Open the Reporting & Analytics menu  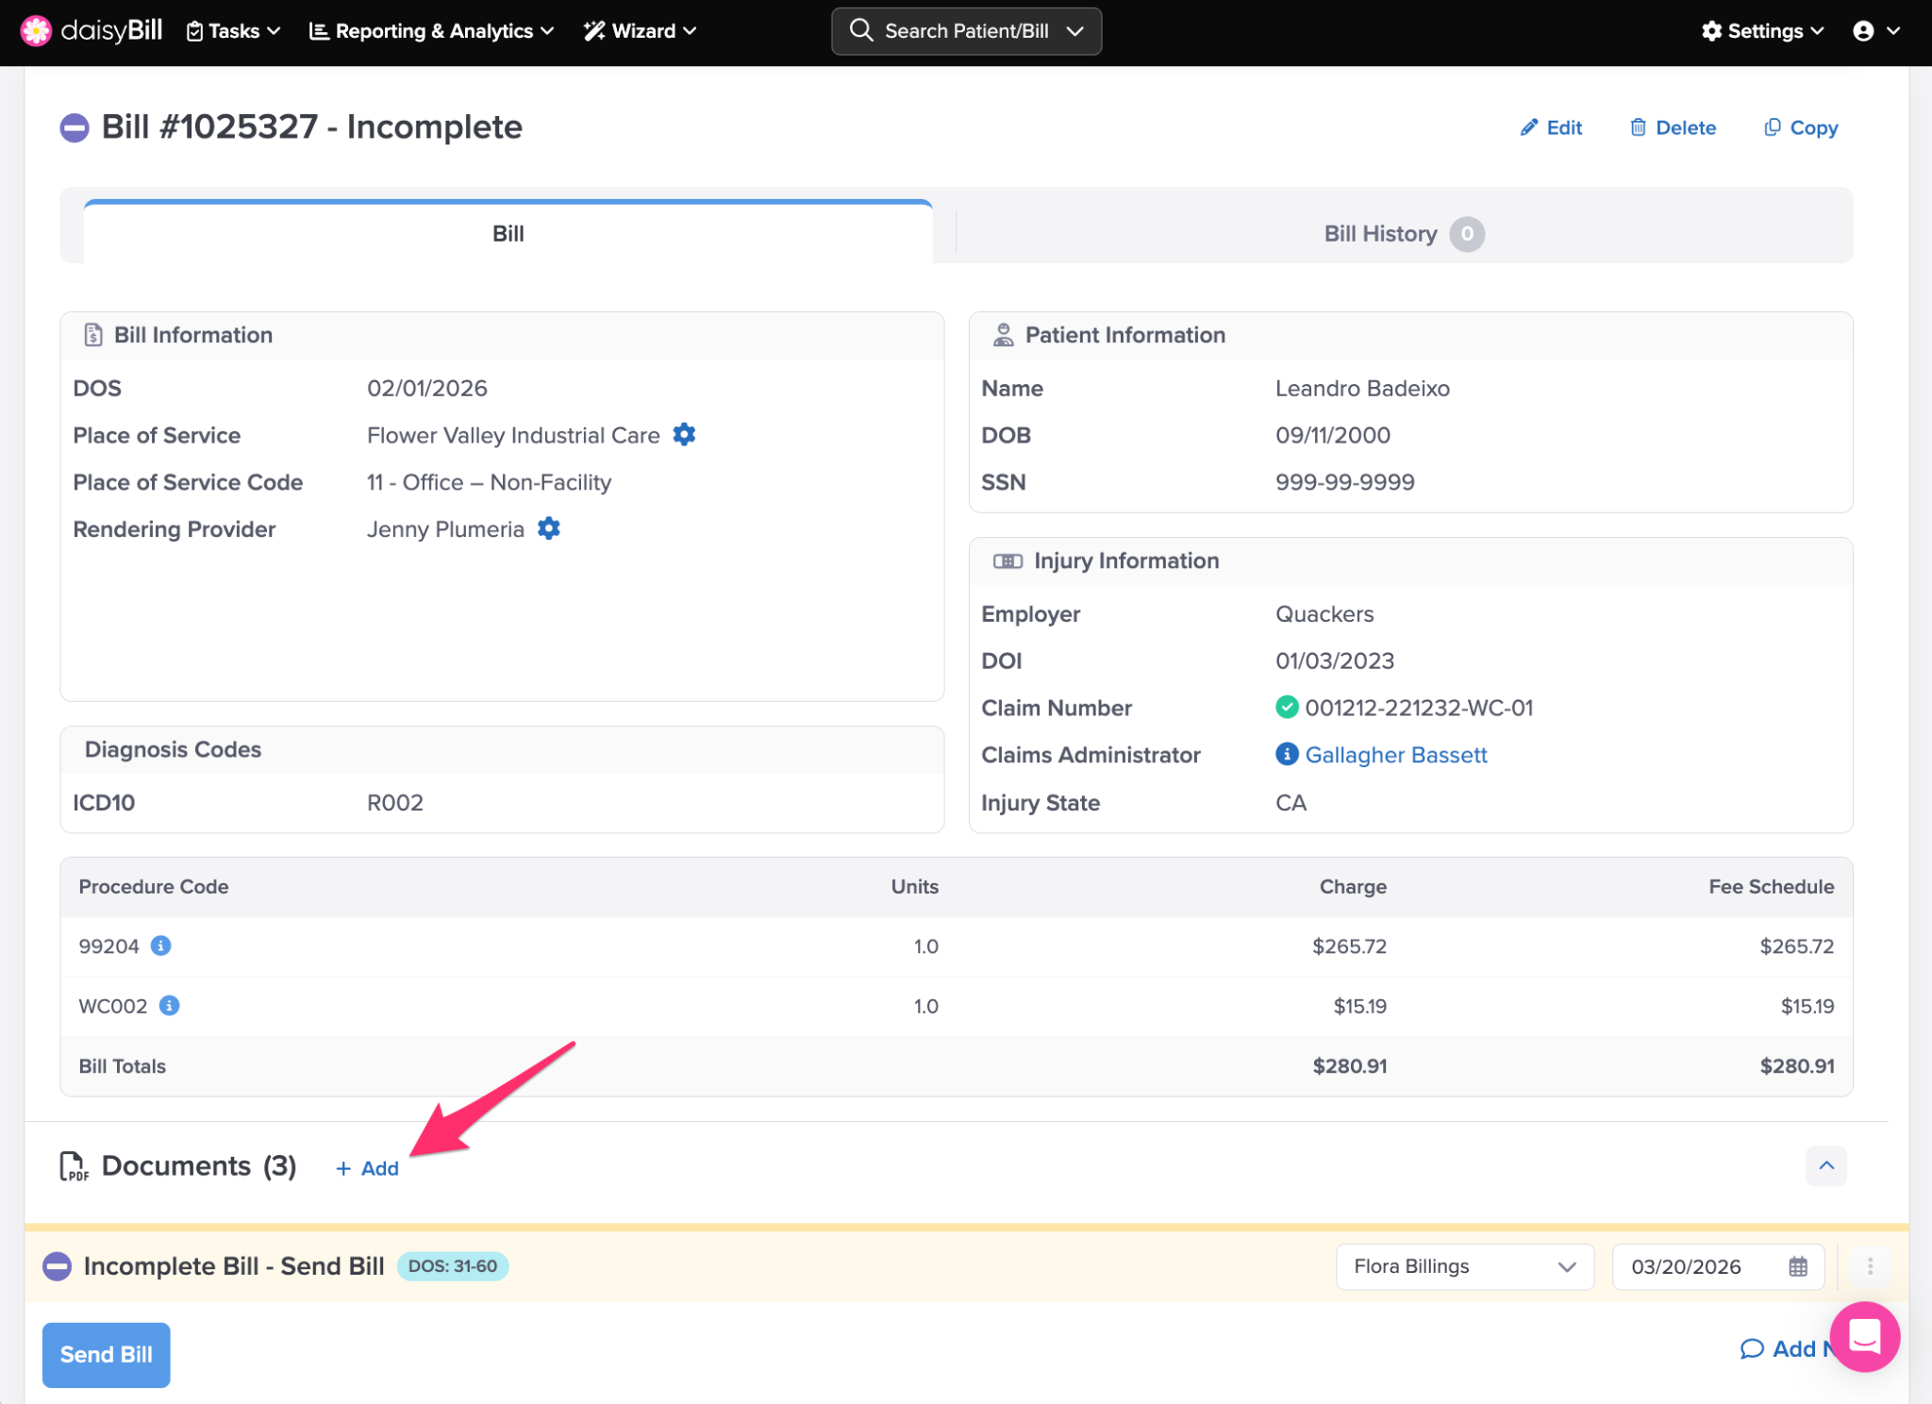(431, 31)
